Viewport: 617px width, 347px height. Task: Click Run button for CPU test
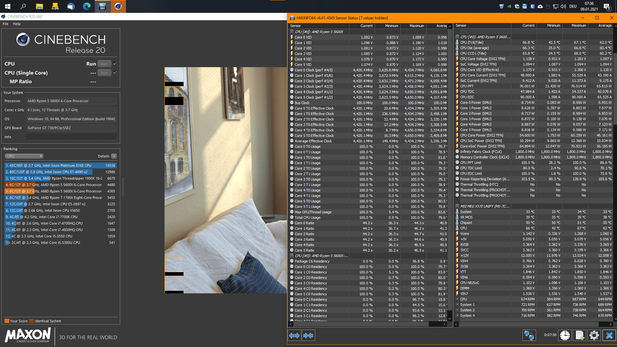(104, 64)
